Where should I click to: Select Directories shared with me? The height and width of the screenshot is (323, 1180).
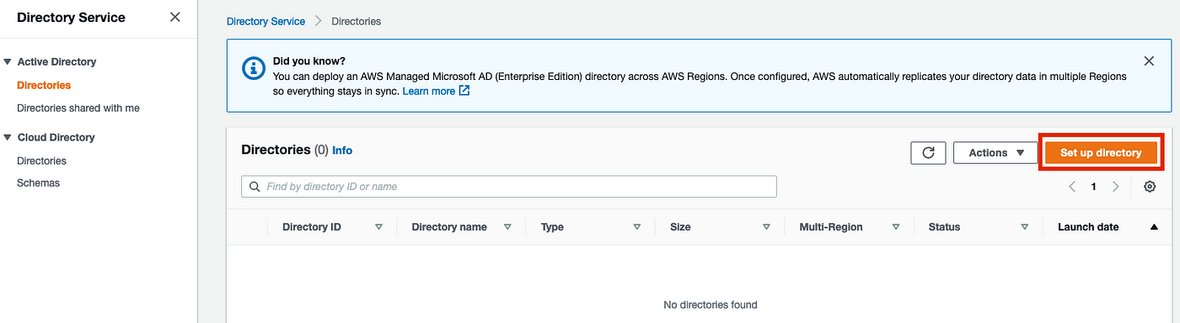coord(78,108)
